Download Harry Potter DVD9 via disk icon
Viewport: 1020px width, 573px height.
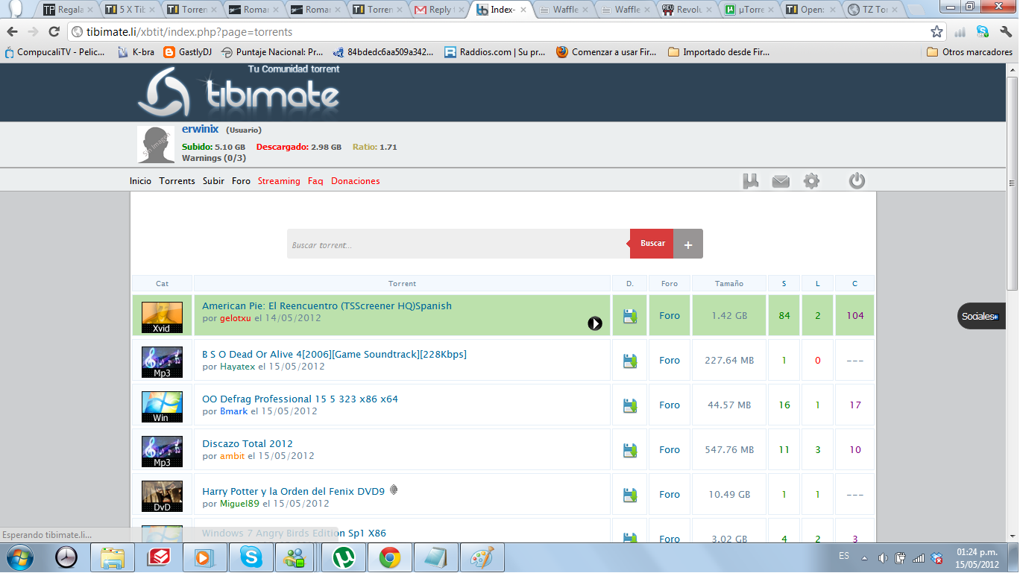point(630,495)
